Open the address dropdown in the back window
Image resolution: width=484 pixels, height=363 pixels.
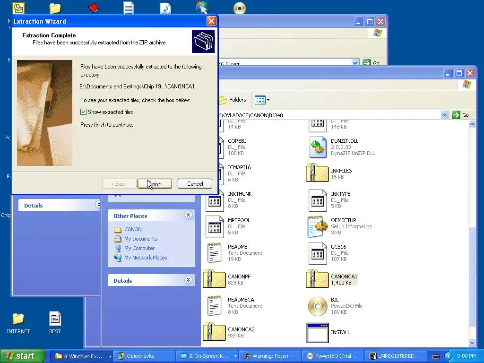coord(355,63)
